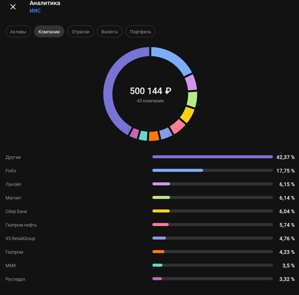Image resolution: width=299 pixels, height=295 pixels.
Task: Open the Магнит company row
Action: tap(150, 198)
